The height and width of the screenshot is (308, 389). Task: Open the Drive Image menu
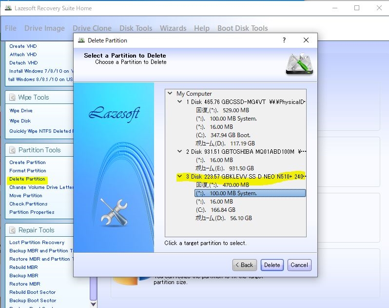click(x=44, y=28)
